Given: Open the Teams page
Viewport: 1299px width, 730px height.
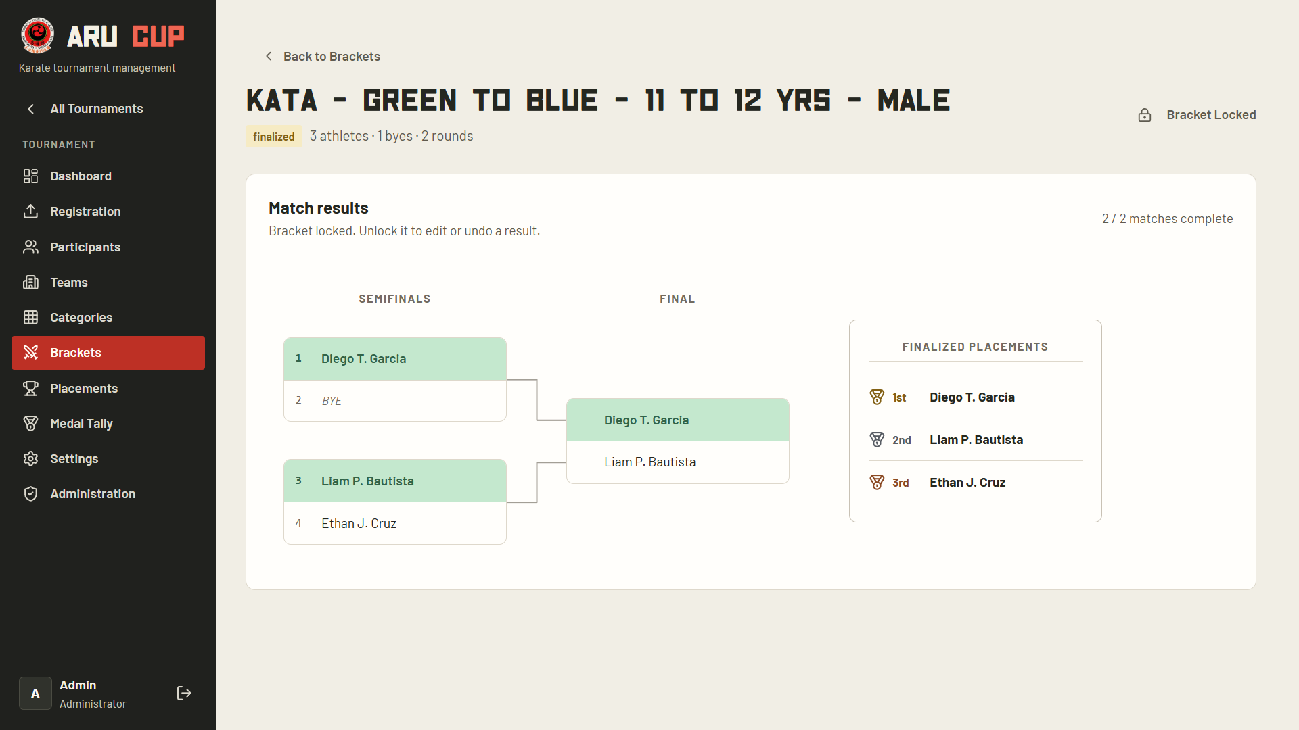Looking at the screenshot, I should 108,283.
